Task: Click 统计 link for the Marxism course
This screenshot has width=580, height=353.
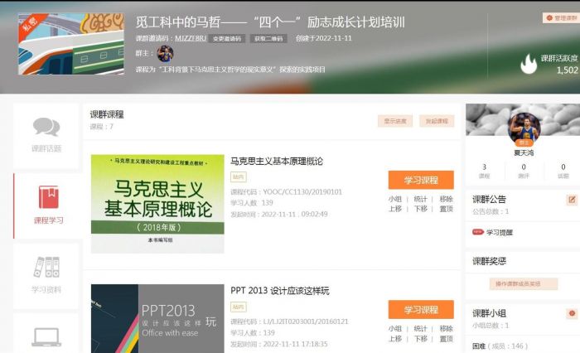Action: point(420,200)
